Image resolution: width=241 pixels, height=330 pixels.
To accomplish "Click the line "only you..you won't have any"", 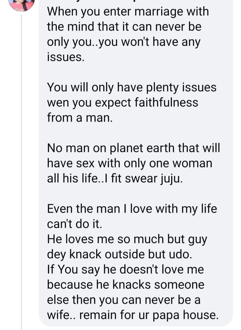I will click(123, 42).
